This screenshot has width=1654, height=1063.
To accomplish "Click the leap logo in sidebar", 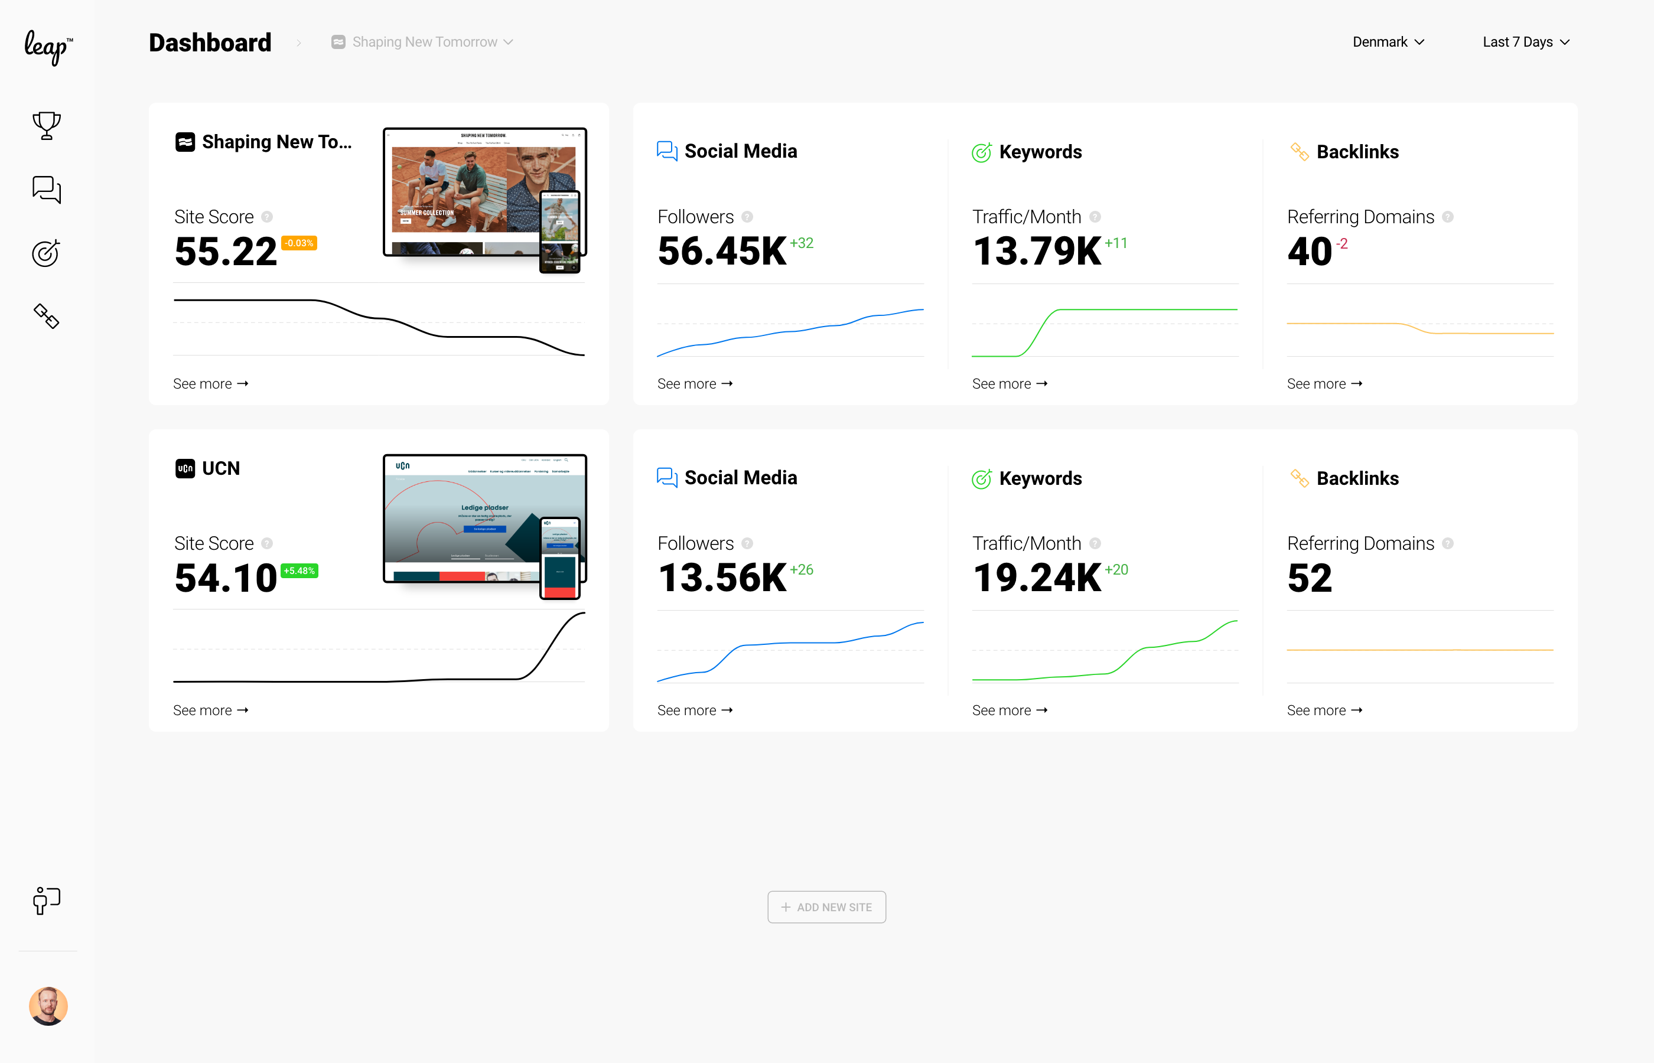I will [x=48, y=47].
